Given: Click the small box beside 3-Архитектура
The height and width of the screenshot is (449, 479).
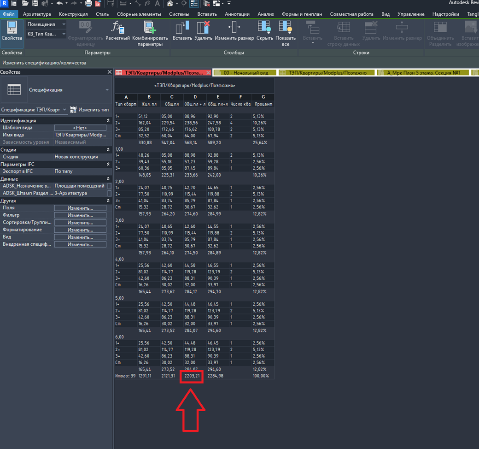Looking at the screenshot, I should pos(109,193).
